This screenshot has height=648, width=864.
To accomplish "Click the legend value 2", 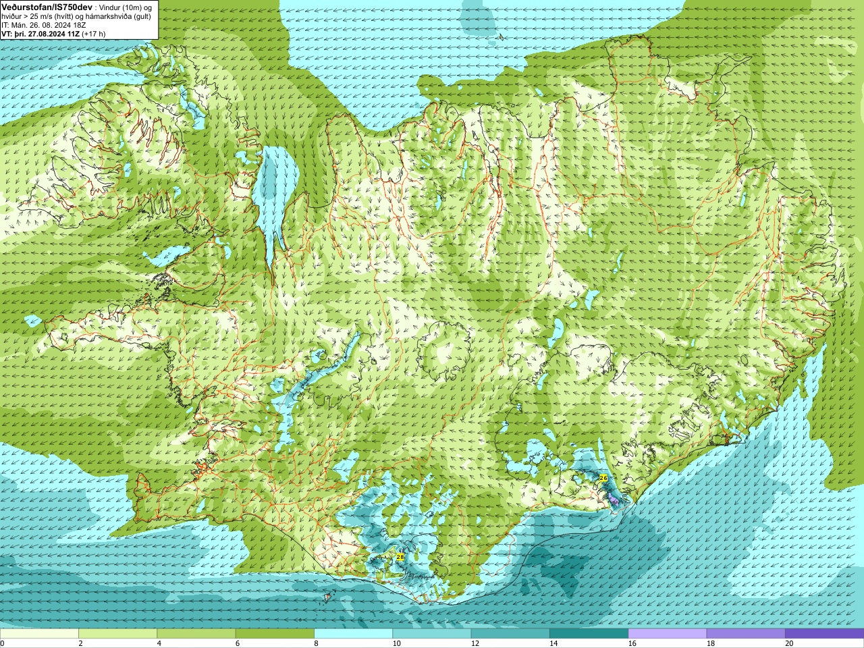I will (80, 643).
